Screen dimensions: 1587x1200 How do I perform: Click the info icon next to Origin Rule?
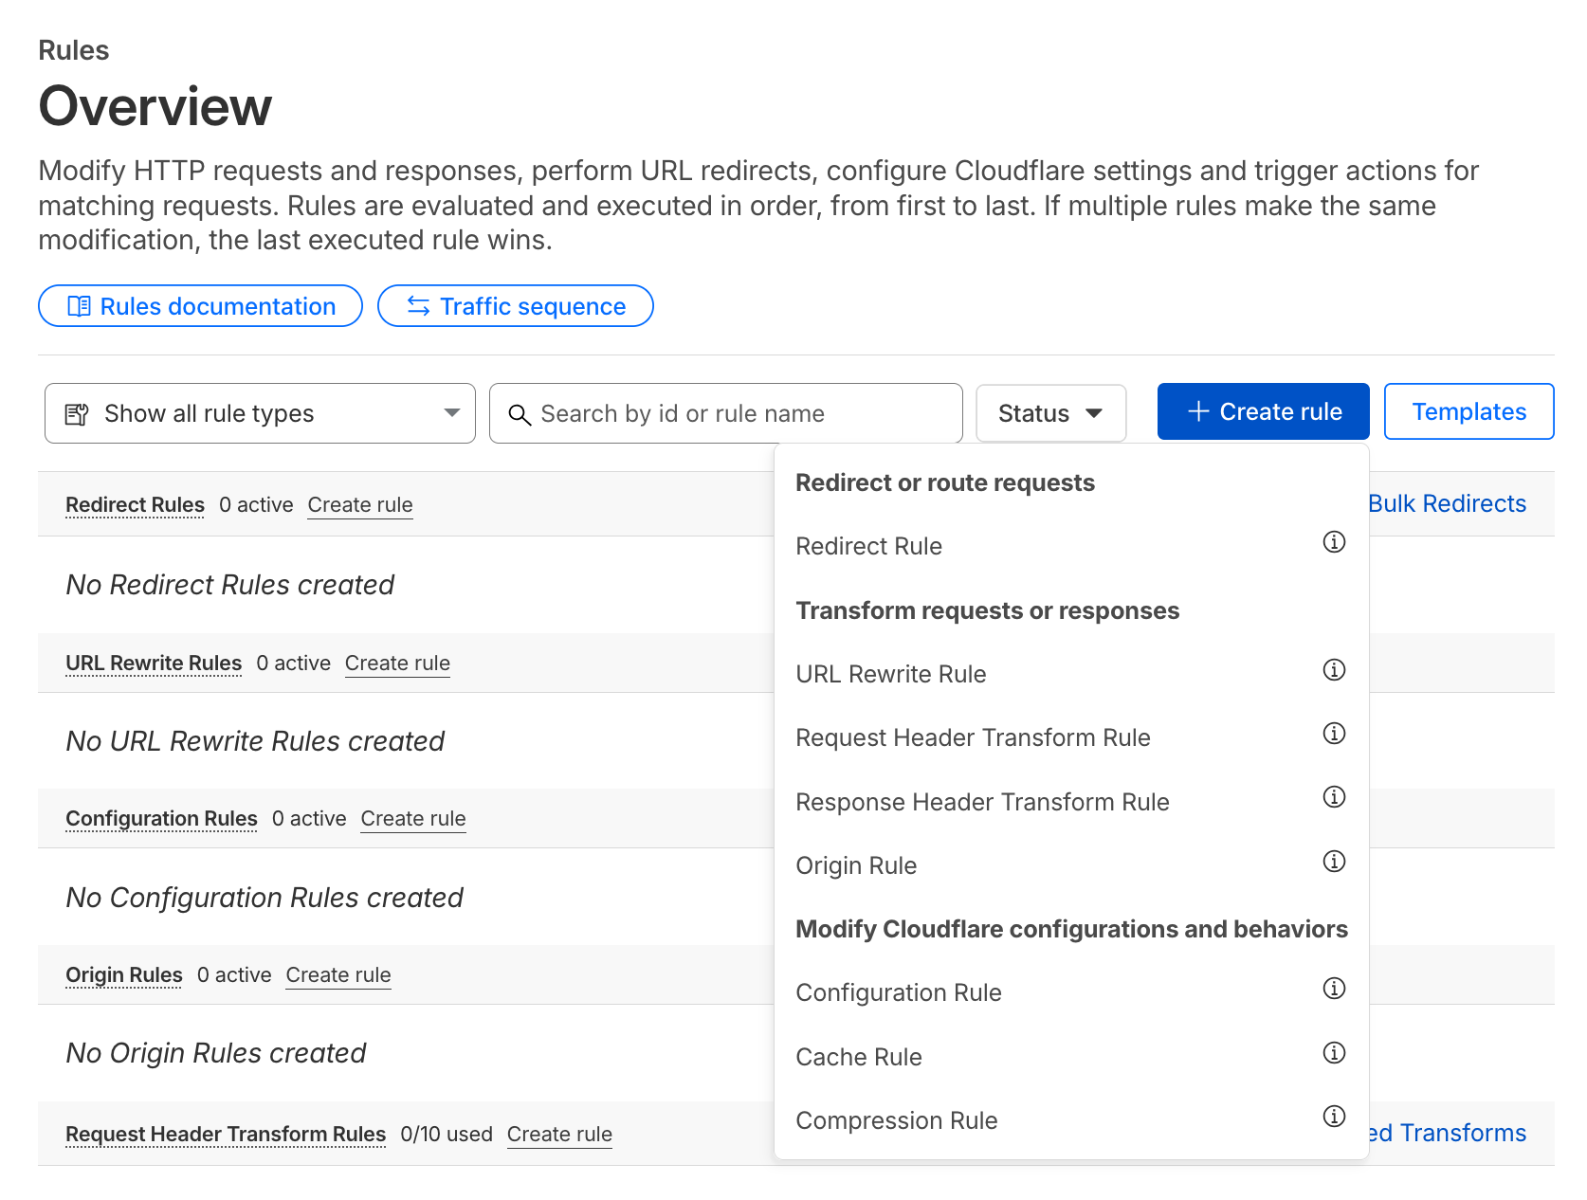pos(1334,862)
